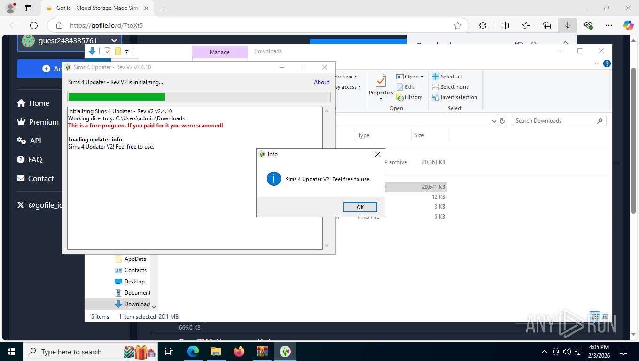This screenshot has width=639, height=361.
Task: Expand the Open dropdown arrow in ribbon
Action: coord(422,77)
